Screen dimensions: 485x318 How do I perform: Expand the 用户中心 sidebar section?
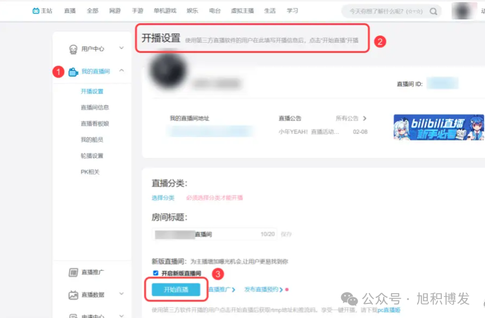point(120,48)
